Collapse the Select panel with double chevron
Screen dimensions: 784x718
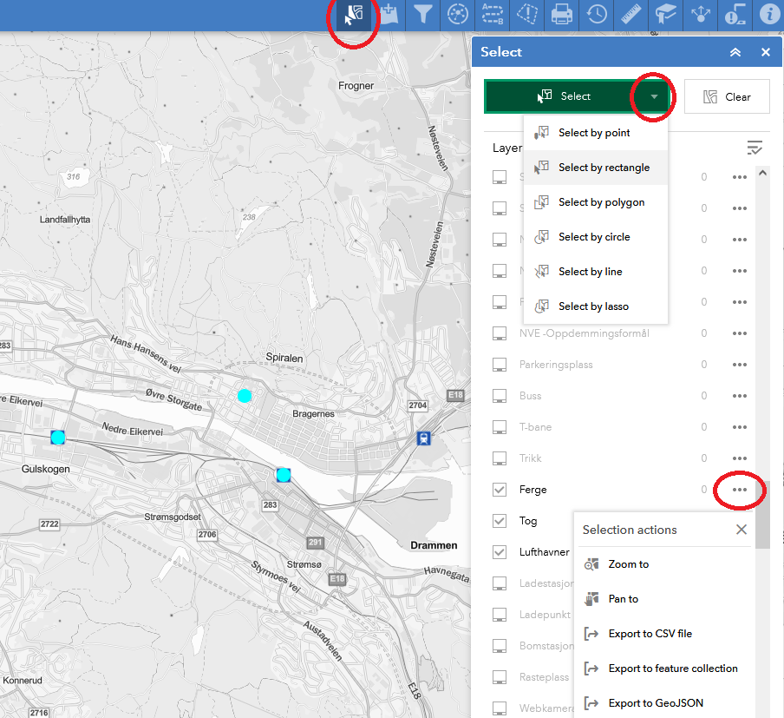click(x=735, y=52)
